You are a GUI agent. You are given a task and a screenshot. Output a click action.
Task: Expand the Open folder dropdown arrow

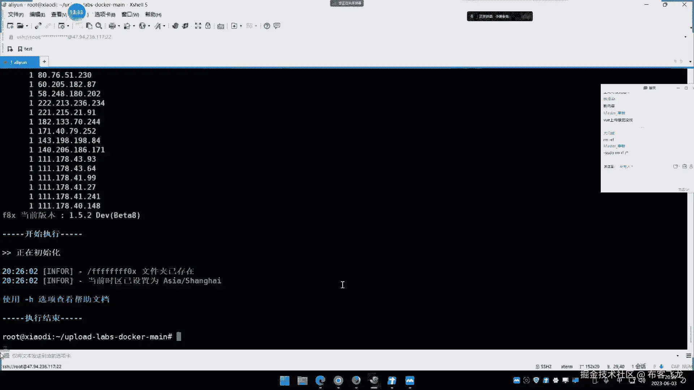click(27, 26)
